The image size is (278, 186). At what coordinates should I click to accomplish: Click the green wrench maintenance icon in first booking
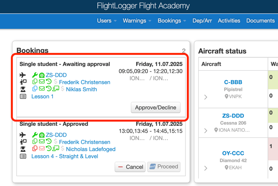(35, 75)
